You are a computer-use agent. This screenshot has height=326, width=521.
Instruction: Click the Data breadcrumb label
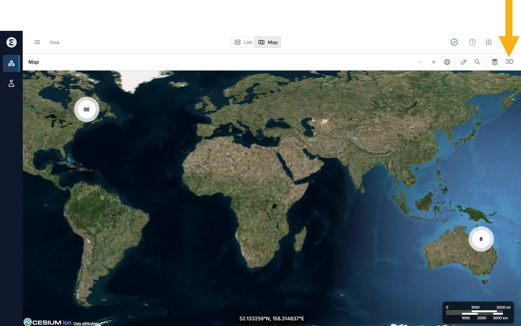click(55, 43)
